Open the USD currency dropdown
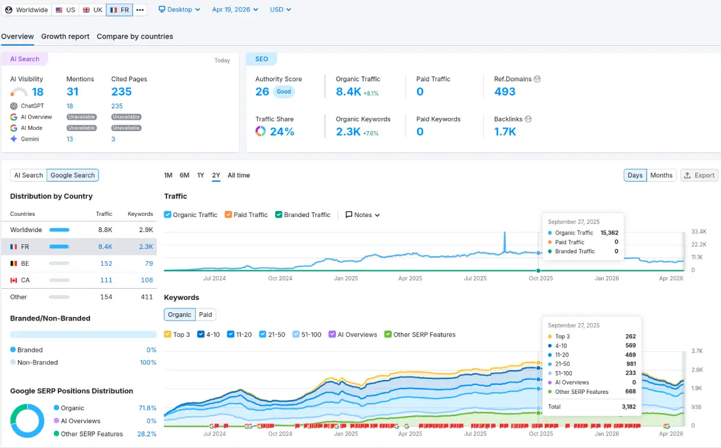 click(x=280, y=10)
